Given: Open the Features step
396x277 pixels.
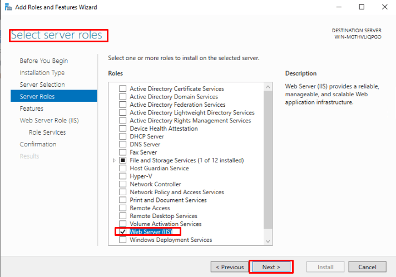Looking at the screenshot, I should [31, 108].
